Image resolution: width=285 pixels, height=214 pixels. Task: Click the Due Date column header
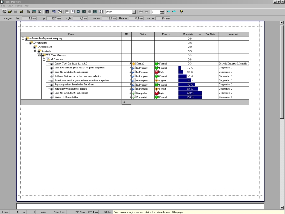point(210,34)
